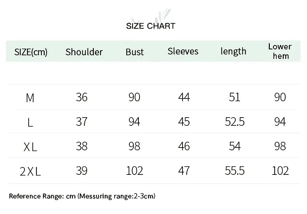Select the SIZE(cm) column header

31,52
